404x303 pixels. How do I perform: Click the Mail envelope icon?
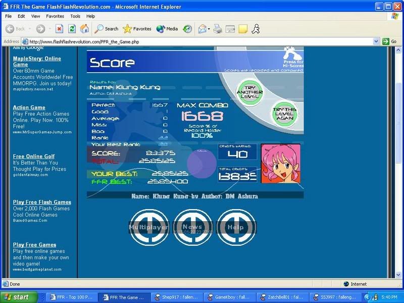203,29
